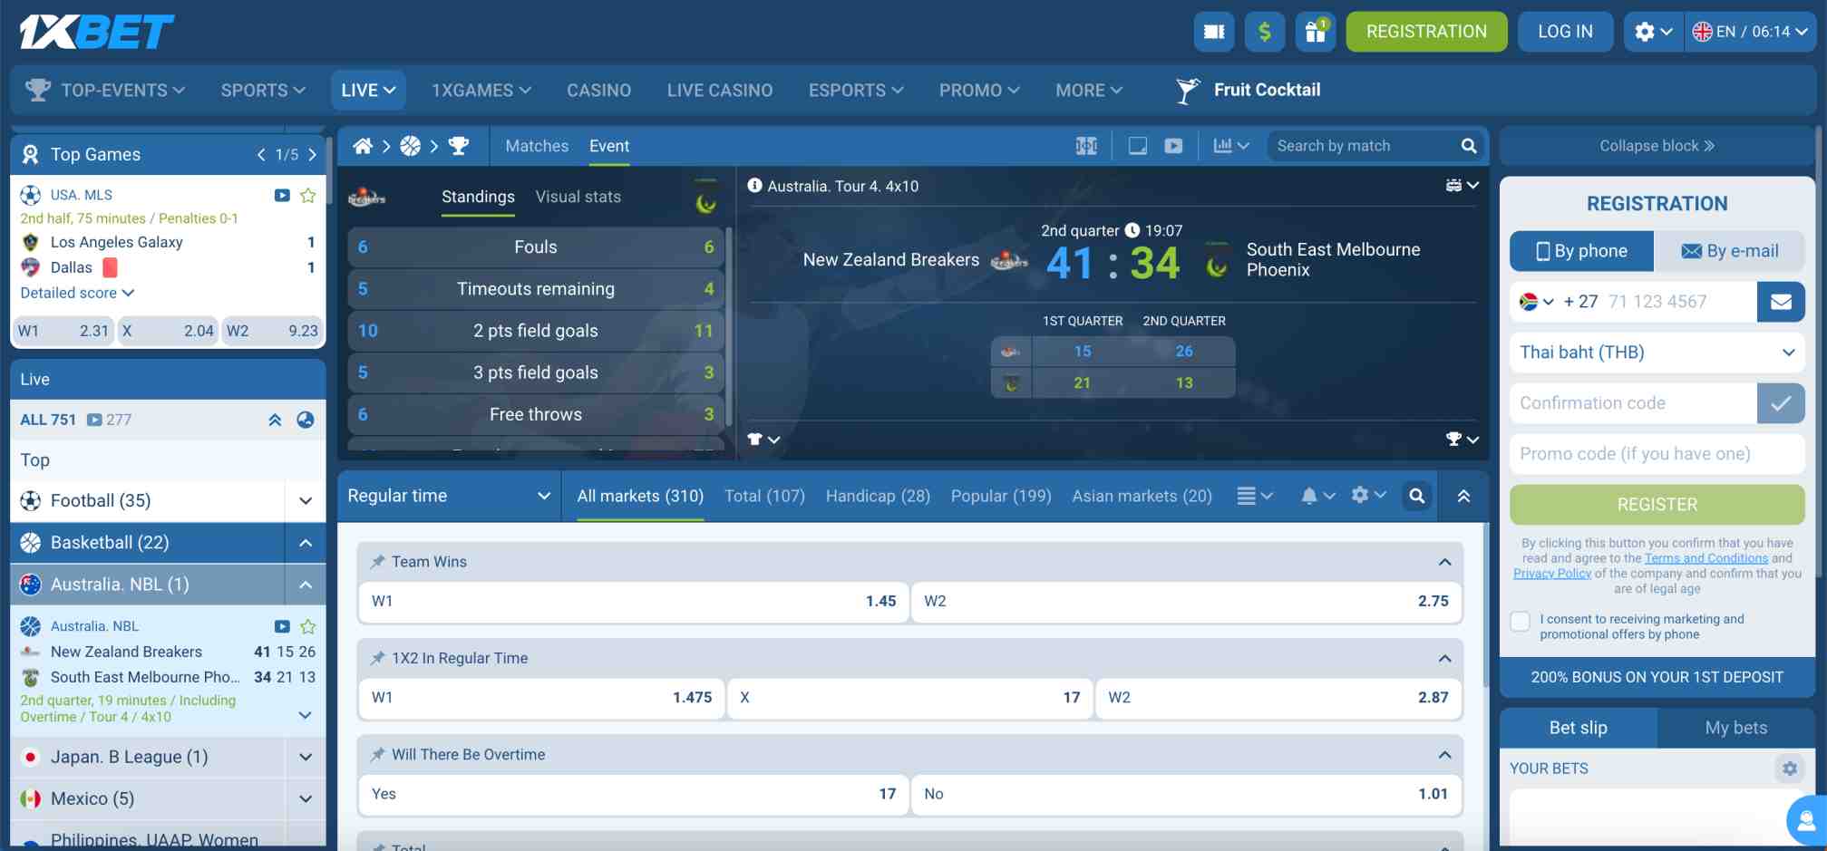Open the video stream icon near the Event tab
The image size is (1827, 851).
coord(1174,145)
